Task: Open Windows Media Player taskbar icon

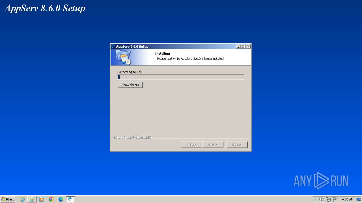Action: point(42,199)
